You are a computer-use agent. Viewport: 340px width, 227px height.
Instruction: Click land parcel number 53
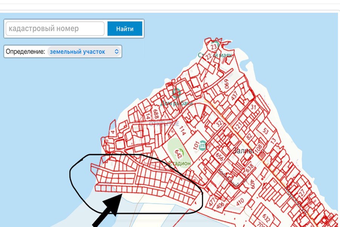pyautogui.click(x=266, y=131)
